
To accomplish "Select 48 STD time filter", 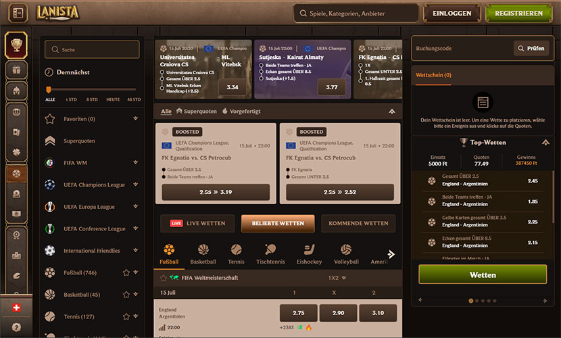I will tap(134, 99).
